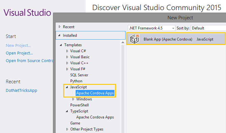
Task: Open the recent DotNetTricksApp project
Action: 21,91
